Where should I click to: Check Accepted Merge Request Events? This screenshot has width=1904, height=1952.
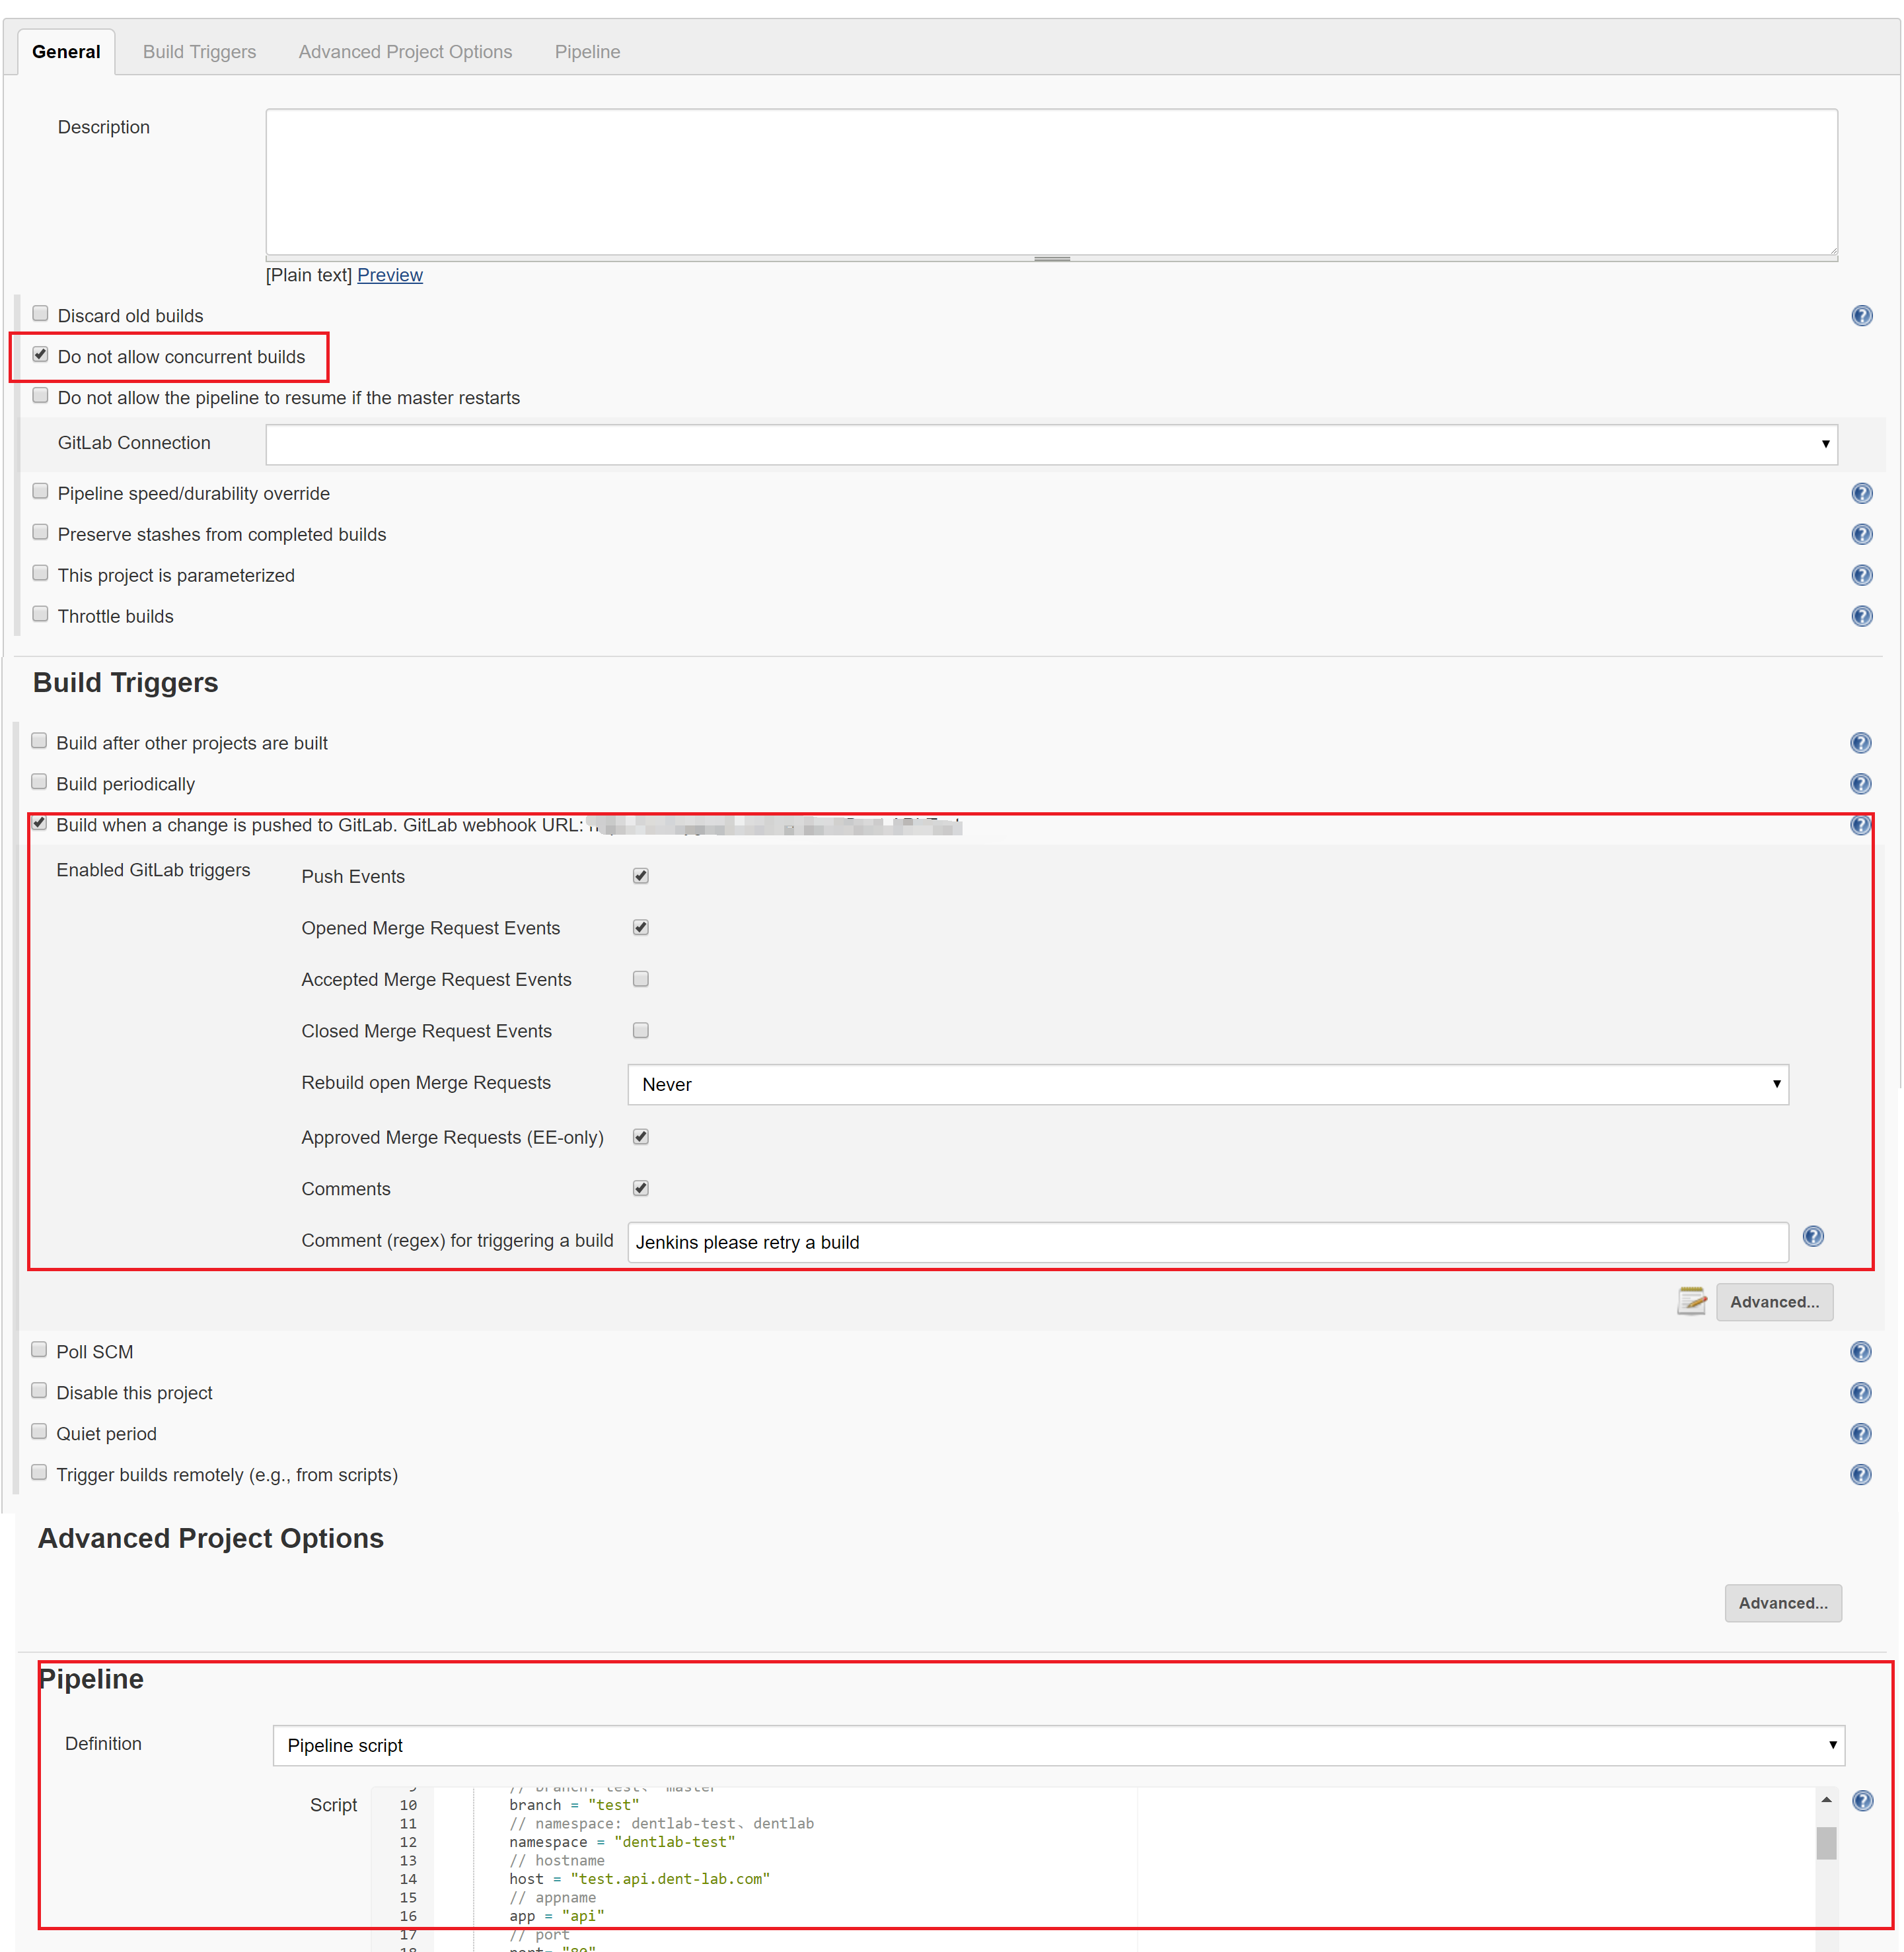pyautogui.click(x=641, y=979)
